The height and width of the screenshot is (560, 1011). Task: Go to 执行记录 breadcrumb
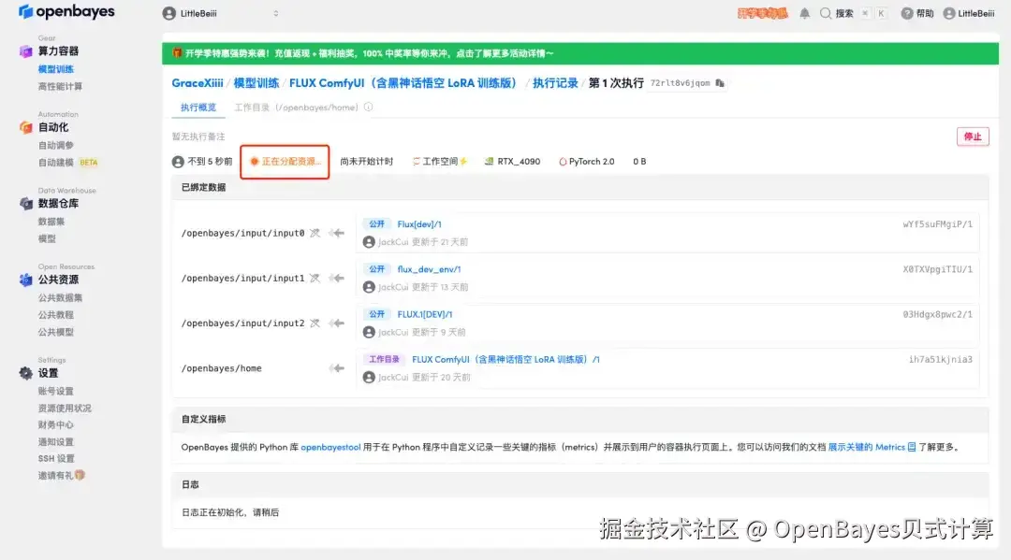[x=555, y=83]
